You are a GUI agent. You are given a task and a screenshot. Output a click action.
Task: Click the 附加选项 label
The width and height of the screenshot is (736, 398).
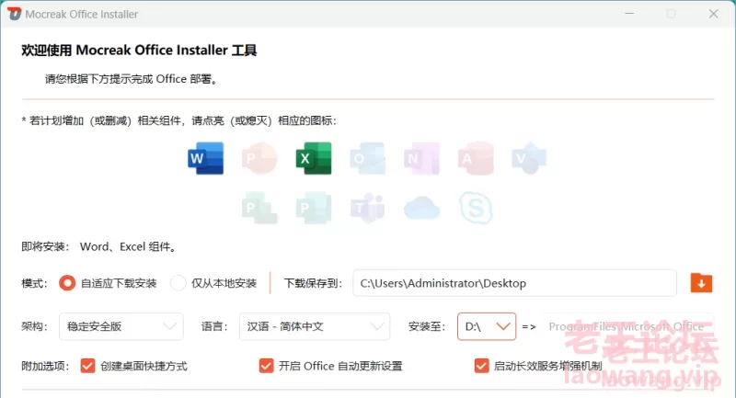(x=45, y=366)
